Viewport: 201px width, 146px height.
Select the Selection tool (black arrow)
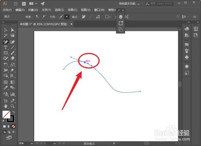tap(6, 30)
